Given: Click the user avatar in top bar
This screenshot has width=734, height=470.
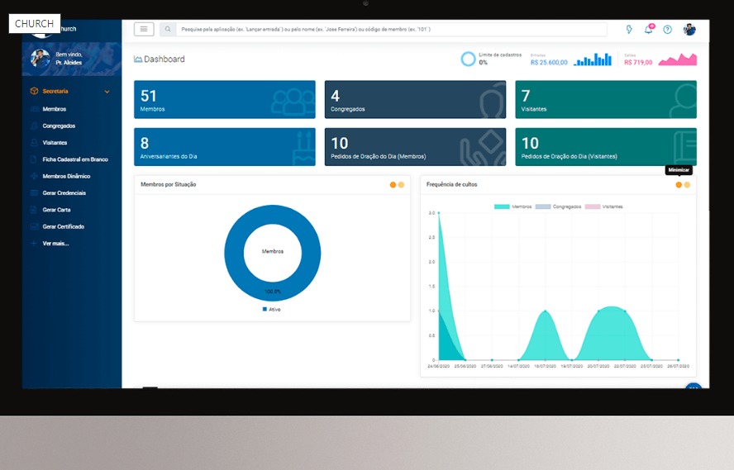Looking at the screenshot, I should (x=689, y=30).
